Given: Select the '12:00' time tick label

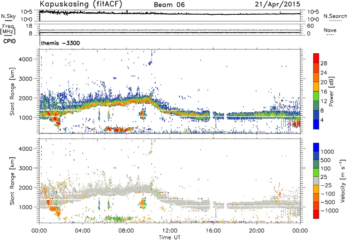Looking at the screenshot, I should tap(170, 231).
